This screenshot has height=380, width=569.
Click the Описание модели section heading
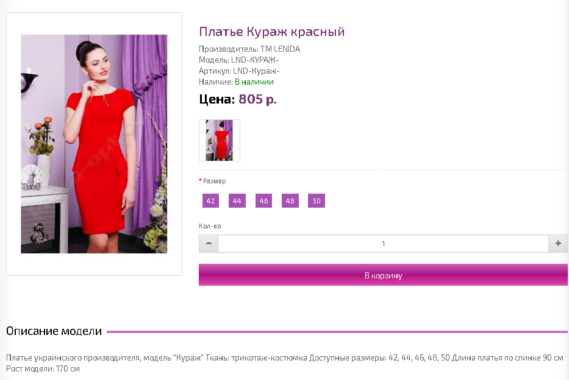pyautogui.click(x=54, y=331)
